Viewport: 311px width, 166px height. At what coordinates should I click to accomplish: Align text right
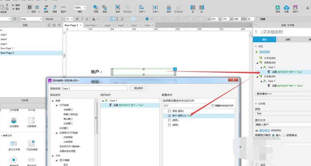click(122, 19)
